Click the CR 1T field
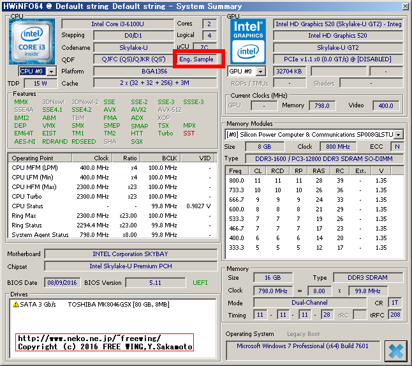The image size is (412, 366). point(395,303)
